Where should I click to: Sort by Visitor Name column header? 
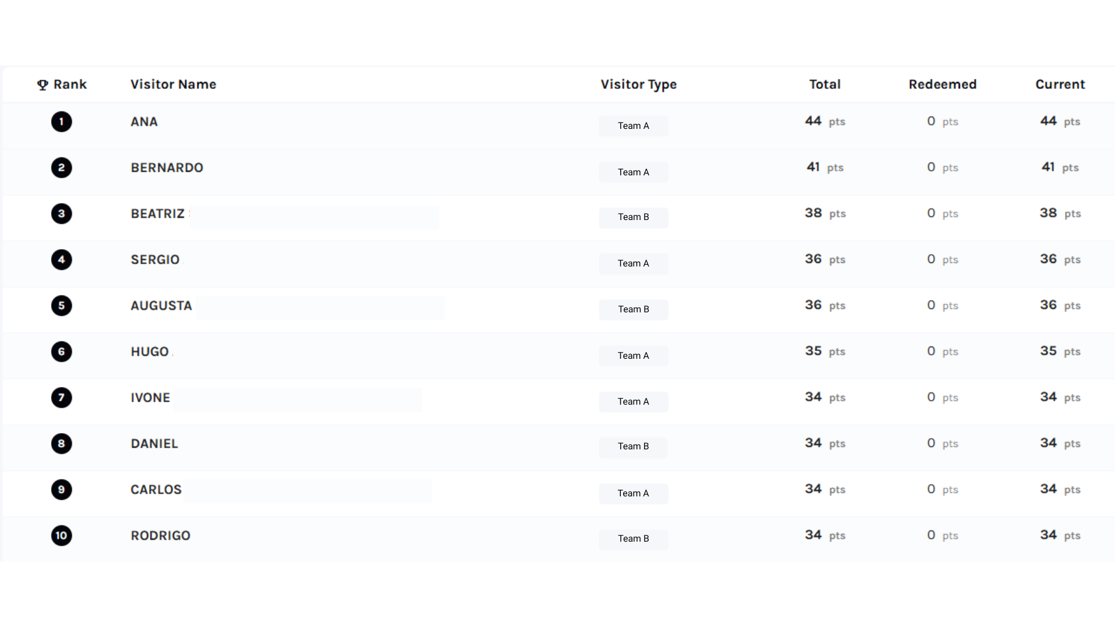pos(173,84)
